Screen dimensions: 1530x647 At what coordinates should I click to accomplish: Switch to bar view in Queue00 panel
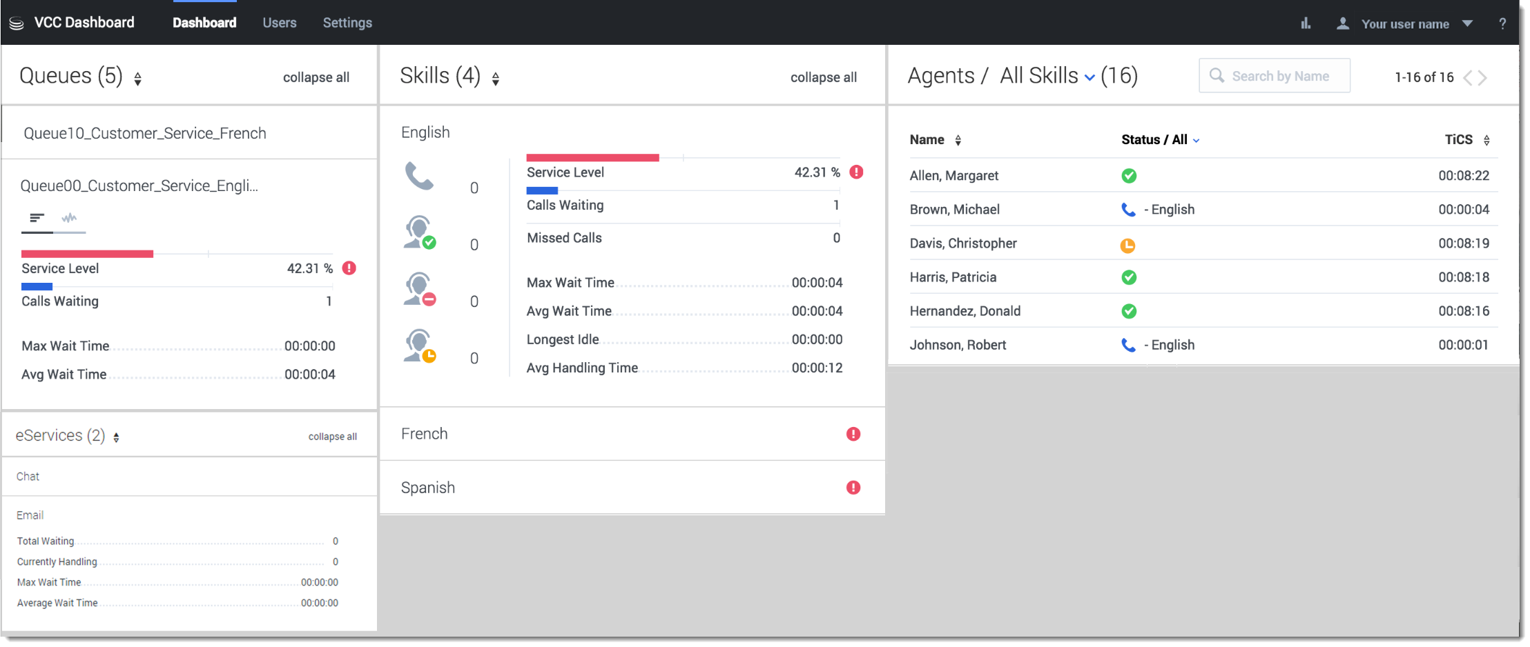tap(37, 219)
